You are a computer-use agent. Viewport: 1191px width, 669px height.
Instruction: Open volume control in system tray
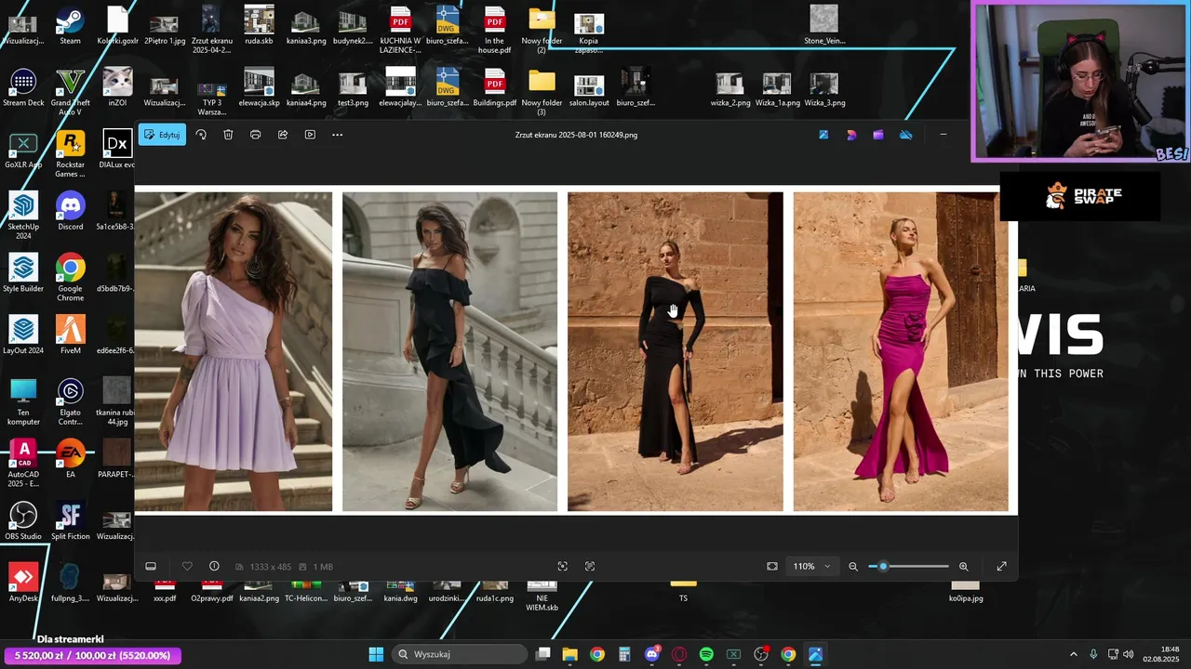coord(1128,654)
